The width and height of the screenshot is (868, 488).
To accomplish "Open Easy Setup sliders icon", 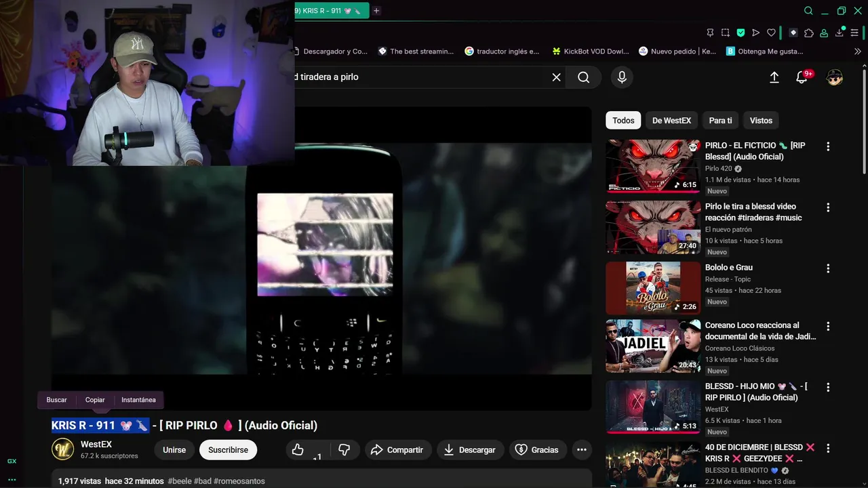I will (854, 33).
